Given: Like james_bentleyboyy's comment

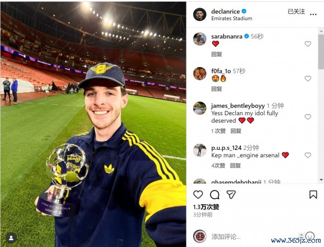Looking at the screenshot, I should coord(308,117).
